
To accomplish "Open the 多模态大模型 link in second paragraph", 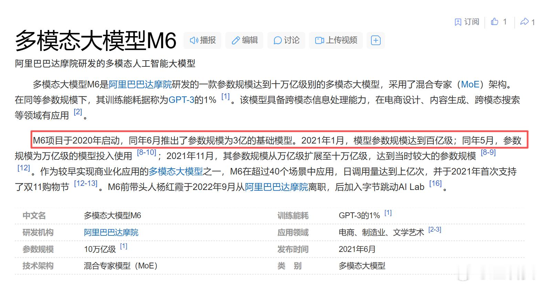I will [x=176, y=171].
